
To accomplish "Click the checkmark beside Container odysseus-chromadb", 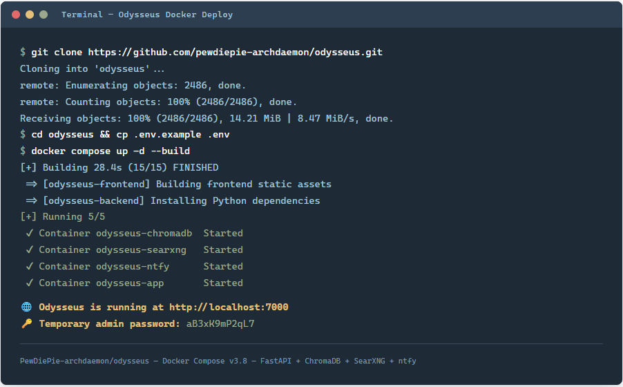I will (30, 233).
